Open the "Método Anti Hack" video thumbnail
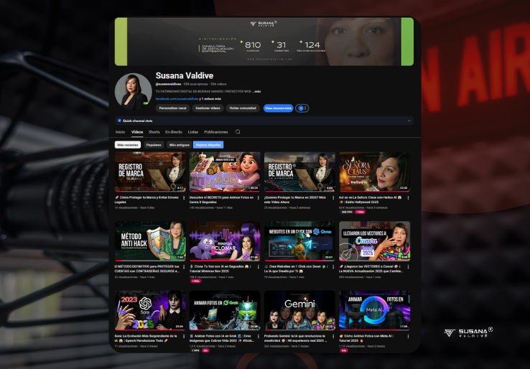 point(150,240)
